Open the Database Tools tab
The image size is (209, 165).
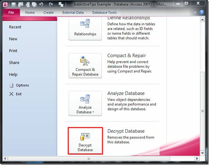coord(104,12)
